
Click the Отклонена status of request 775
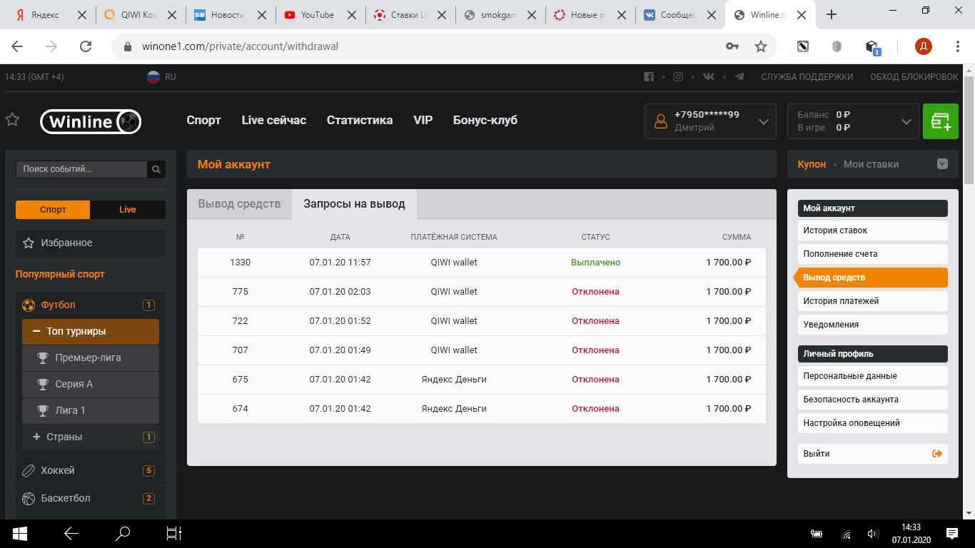coord(595,292)
